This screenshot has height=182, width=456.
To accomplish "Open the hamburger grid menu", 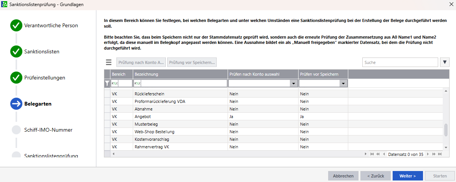I will [108, 62].
